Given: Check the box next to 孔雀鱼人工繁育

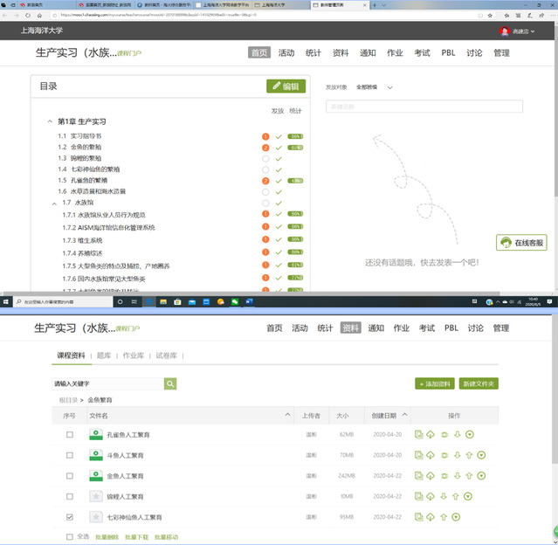Looking at the screenshot, I should pyautogui.click(x=70, y=434).
